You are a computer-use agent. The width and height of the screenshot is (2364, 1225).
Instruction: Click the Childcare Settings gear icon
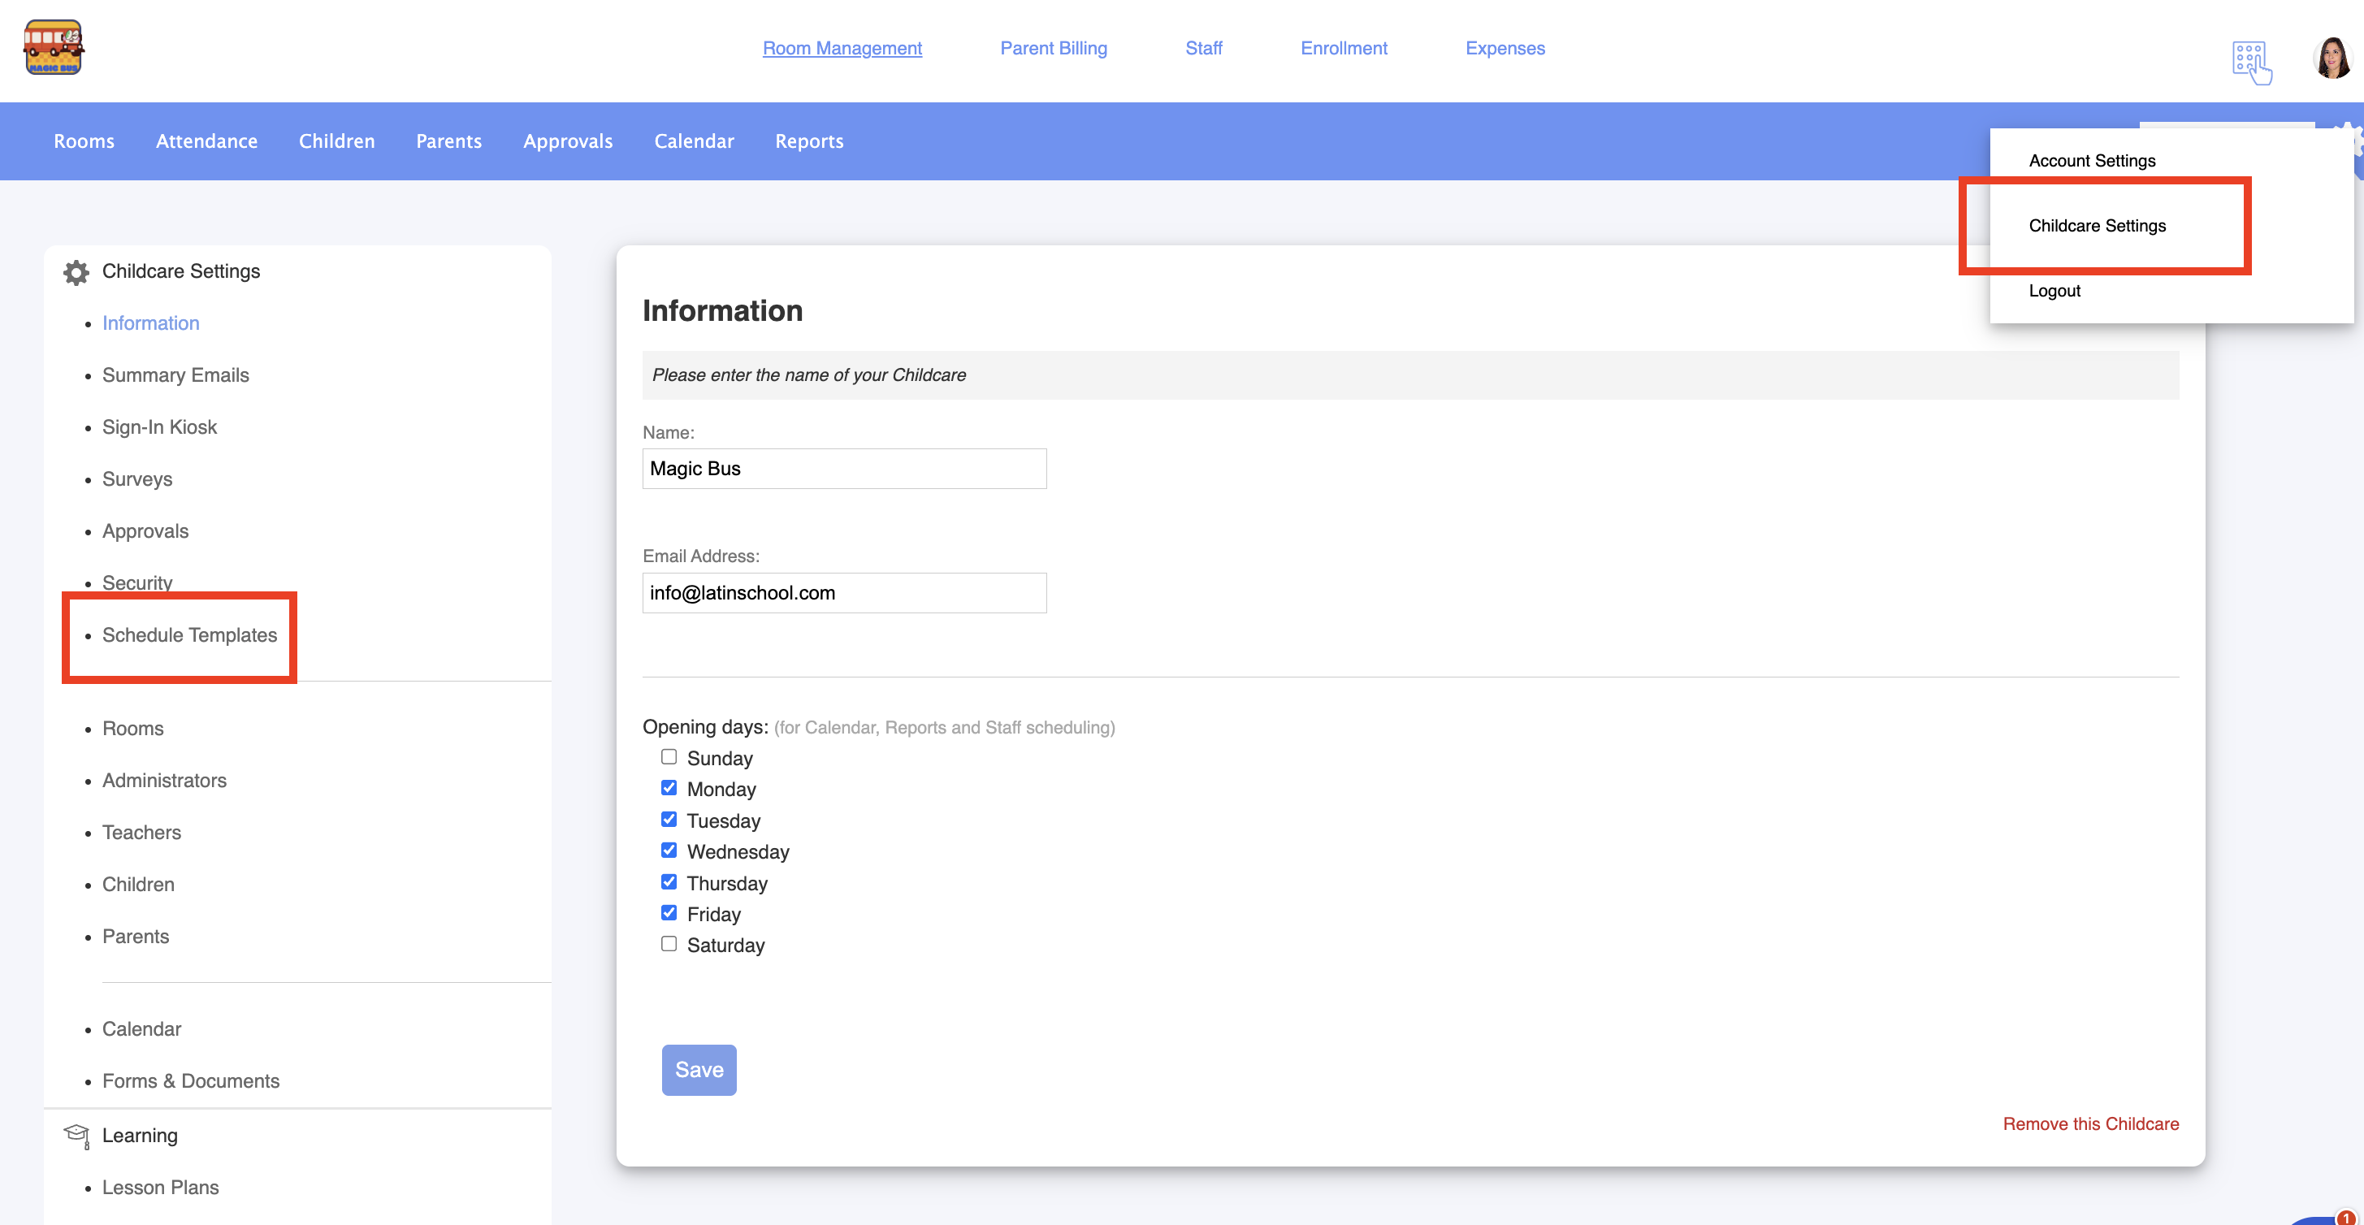tap(76, 272)
